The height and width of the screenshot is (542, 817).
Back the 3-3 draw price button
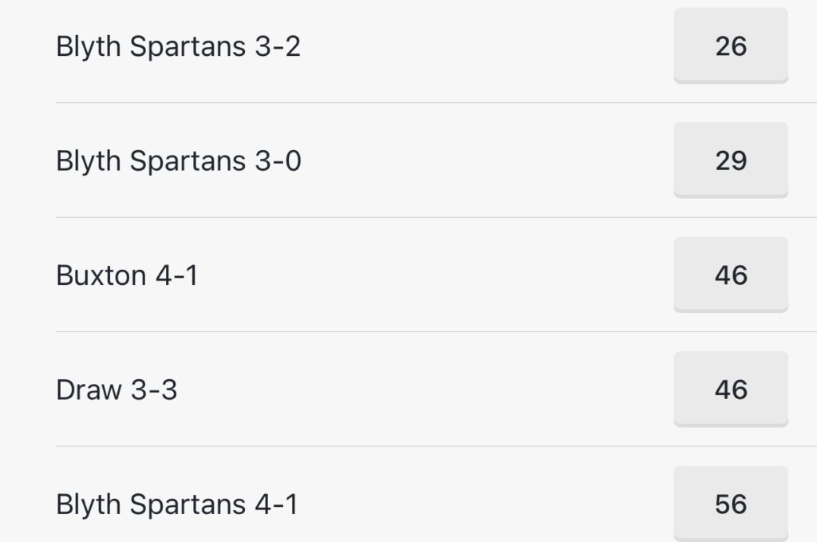[730, 390]
